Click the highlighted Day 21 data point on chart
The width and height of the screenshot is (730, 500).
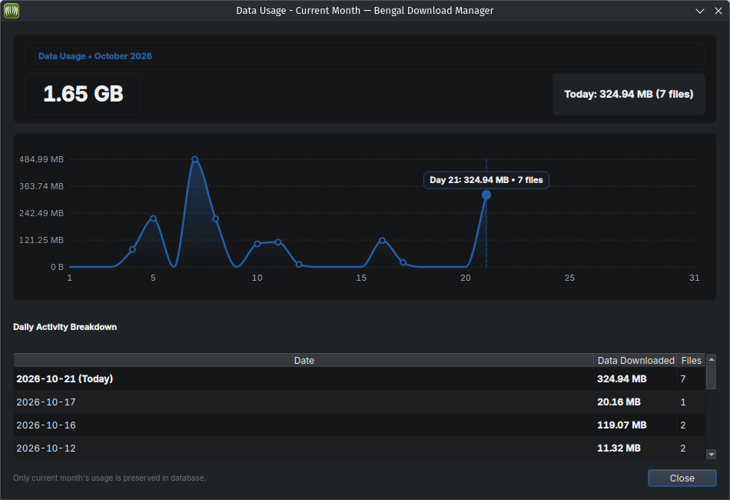tap(486, 195)
